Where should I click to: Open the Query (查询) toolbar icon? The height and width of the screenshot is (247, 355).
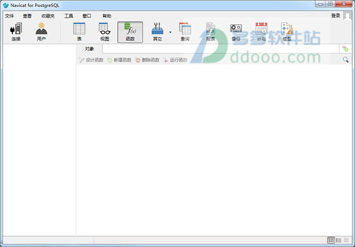point(185,32)
